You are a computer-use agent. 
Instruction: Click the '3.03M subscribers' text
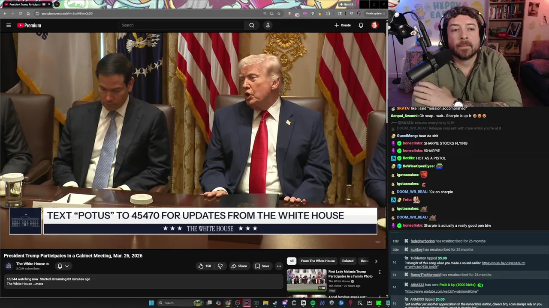pos(28,269)
